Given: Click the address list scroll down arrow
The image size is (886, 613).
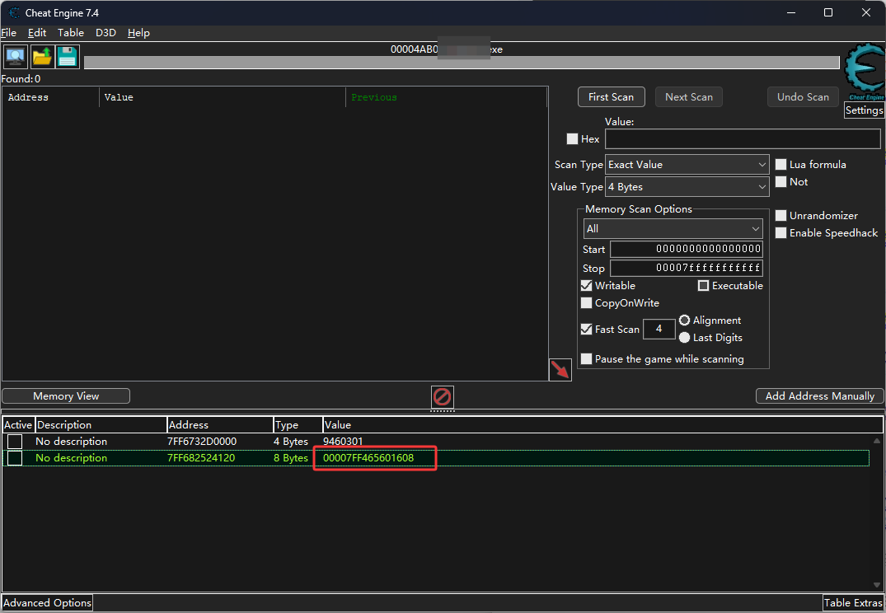Looking at the screenshot, I should (877, 585).
